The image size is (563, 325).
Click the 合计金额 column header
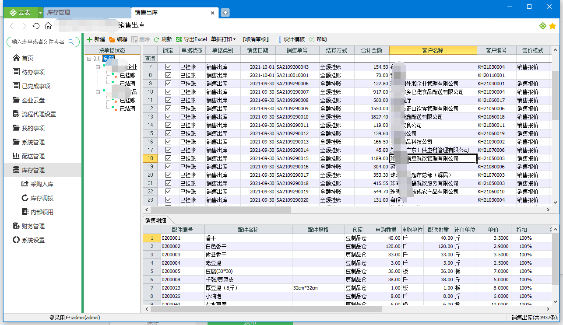click(372, 50)
